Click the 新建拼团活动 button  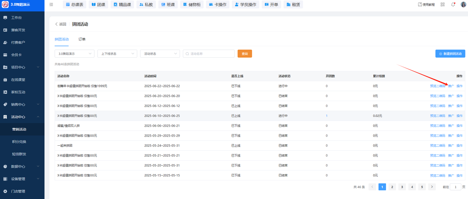[450, 54]
